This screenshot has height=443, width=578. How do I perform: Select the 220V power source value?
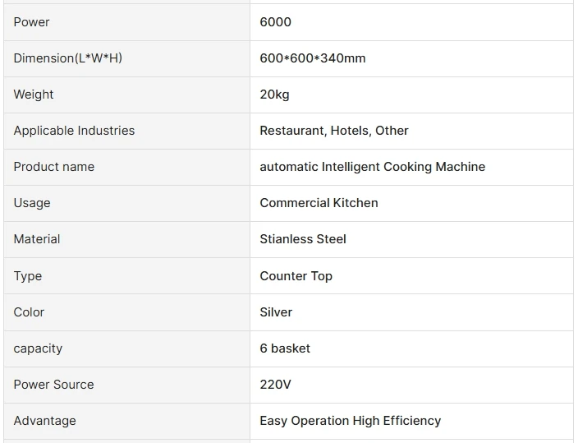(x=275, y=385)
